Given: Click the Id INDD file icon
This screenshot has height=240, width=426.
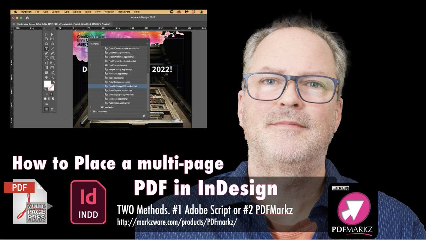Looking at the screenshot, I should click(x=88, y=202).
